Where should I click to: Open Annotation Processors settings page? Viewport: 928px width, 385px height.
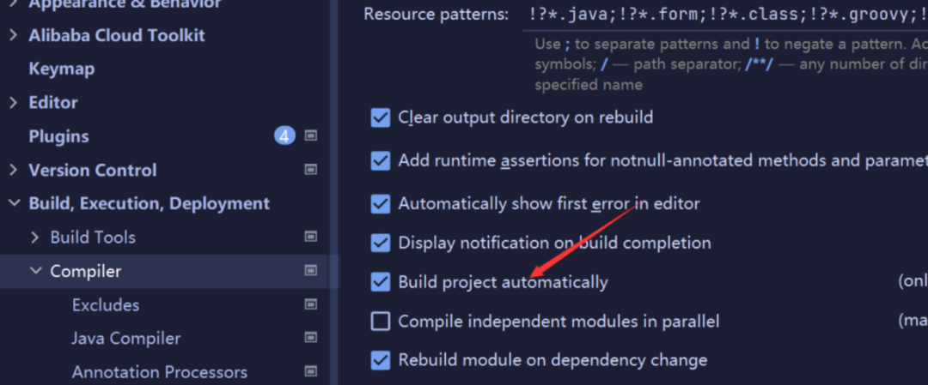[x=159, y=372]
